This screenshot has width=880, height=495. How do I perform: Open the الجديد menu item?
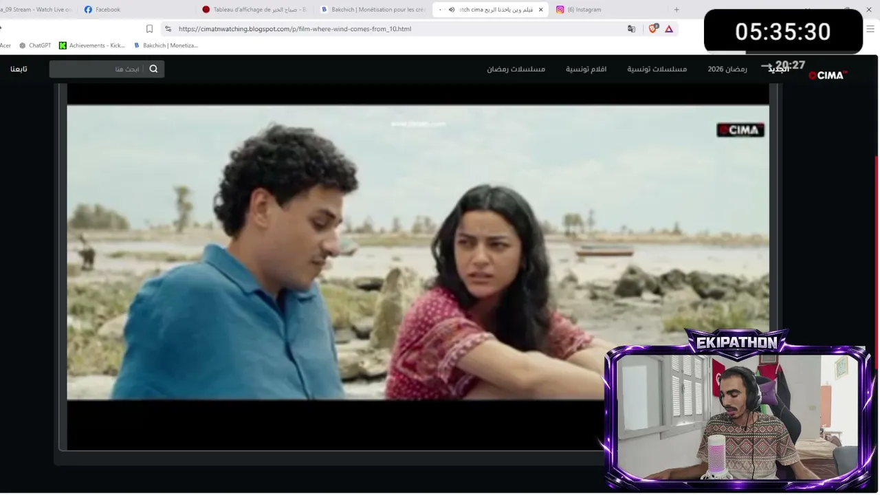click(x=779, y=69)
